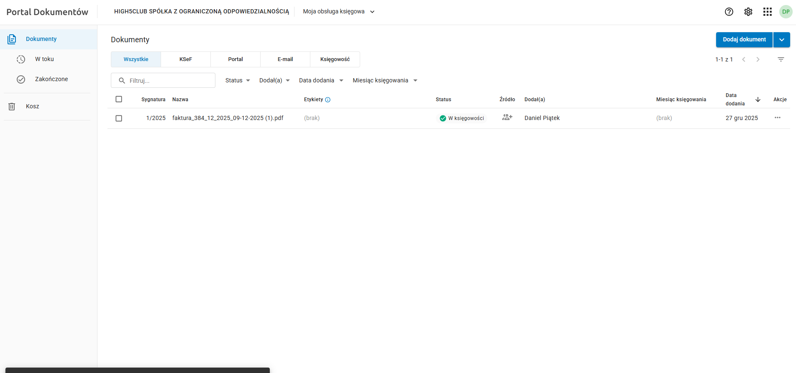This screenshot has width=796, height=373.
Task: Click the 27 gru 2025 date cell
Action: [742, 118]
